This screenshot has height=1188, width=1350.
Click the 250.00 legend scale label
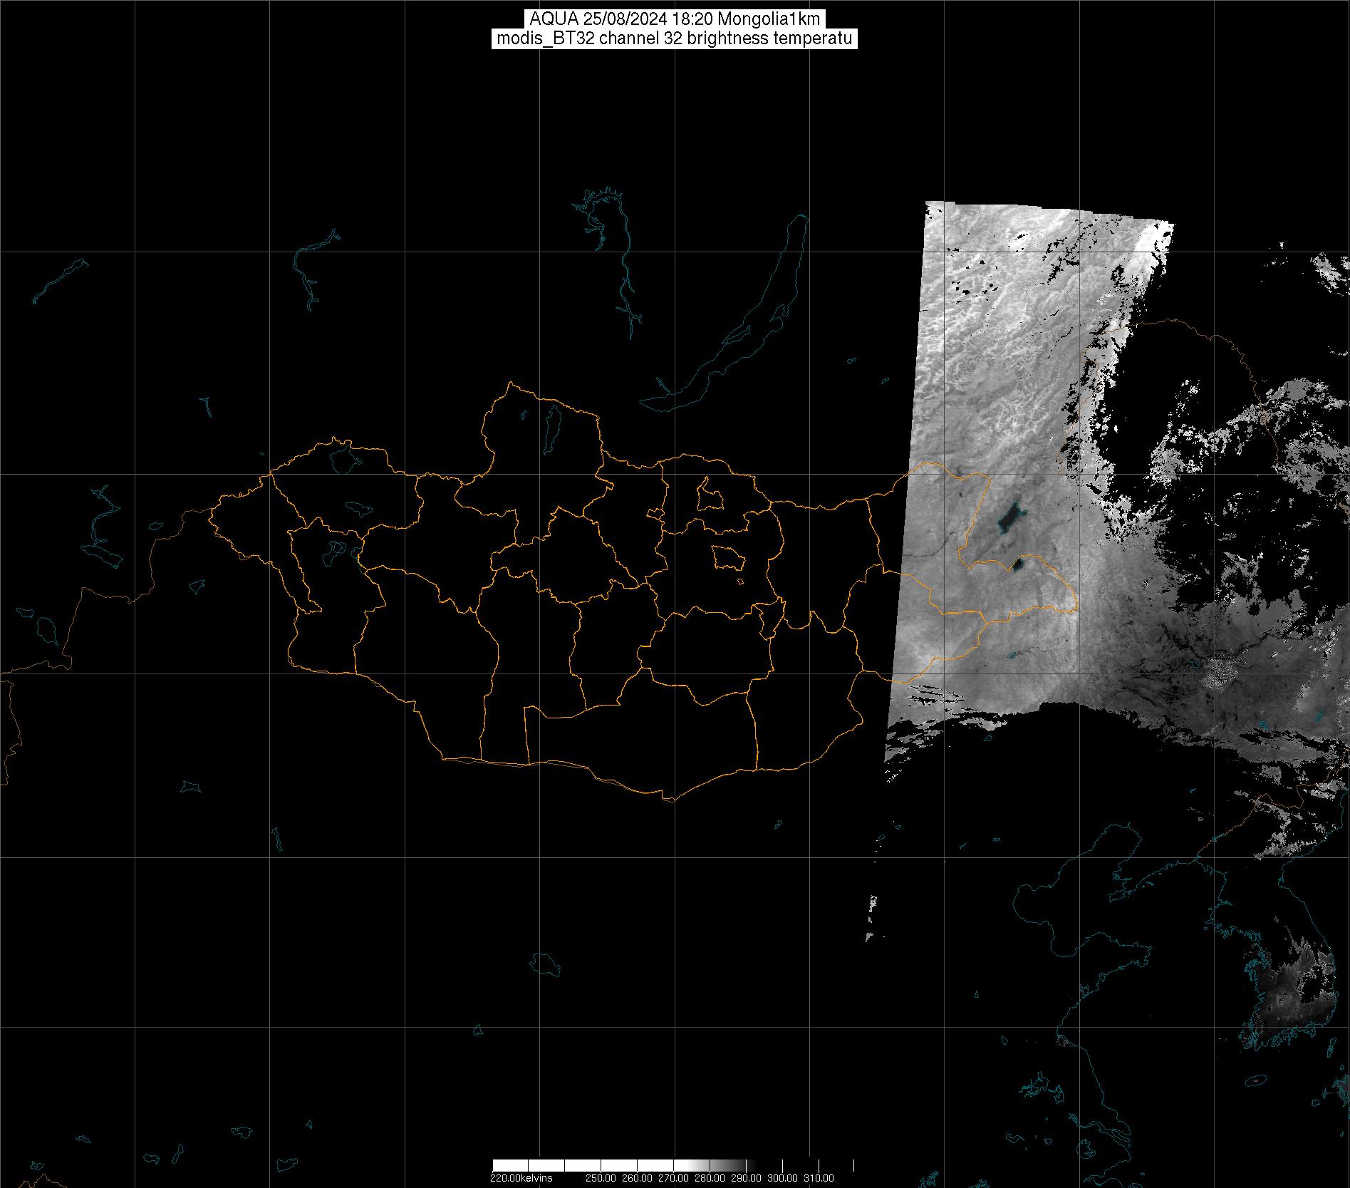602,1178
